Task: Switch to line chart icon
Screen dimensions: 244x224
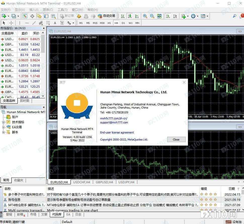Action: tap(137, 16)
